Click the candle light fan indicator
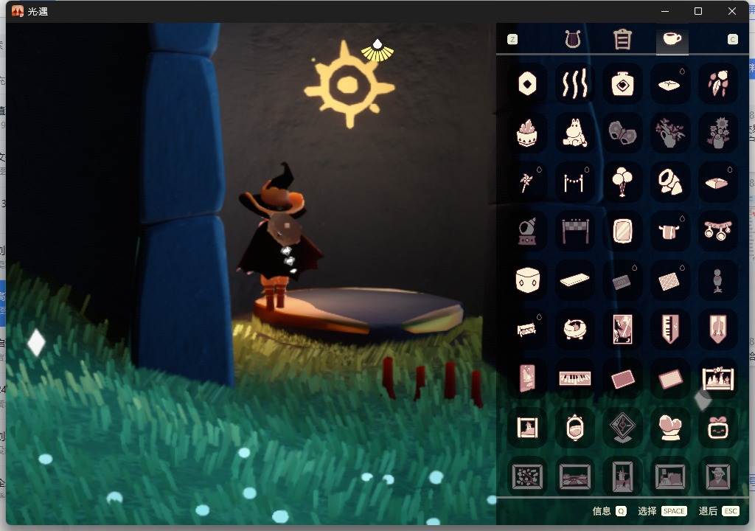The width and height of the screenshot is (755, 531). tap(377, 51)
